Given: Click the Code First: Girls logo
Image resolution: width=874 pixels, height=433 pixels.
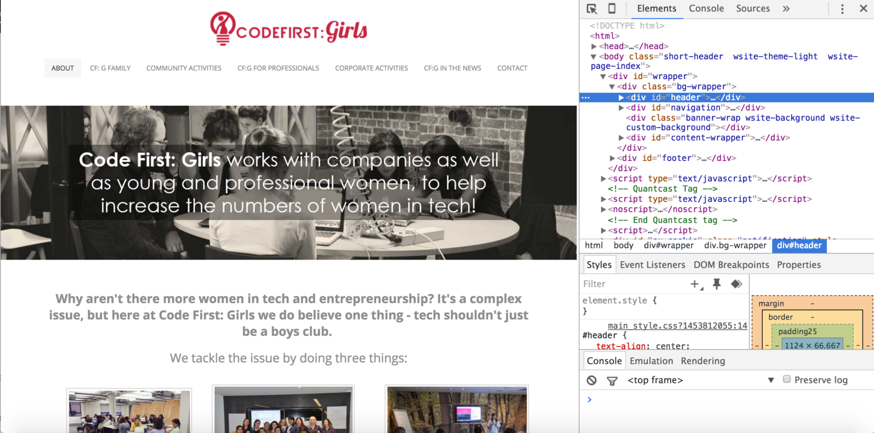Looking at the screenshot, I should [x=288, y=28].
